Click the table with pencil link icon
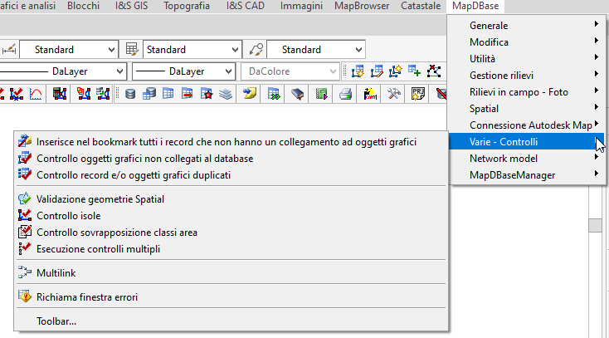This screenshot has height=338, width=609. (x=377, y=71)
